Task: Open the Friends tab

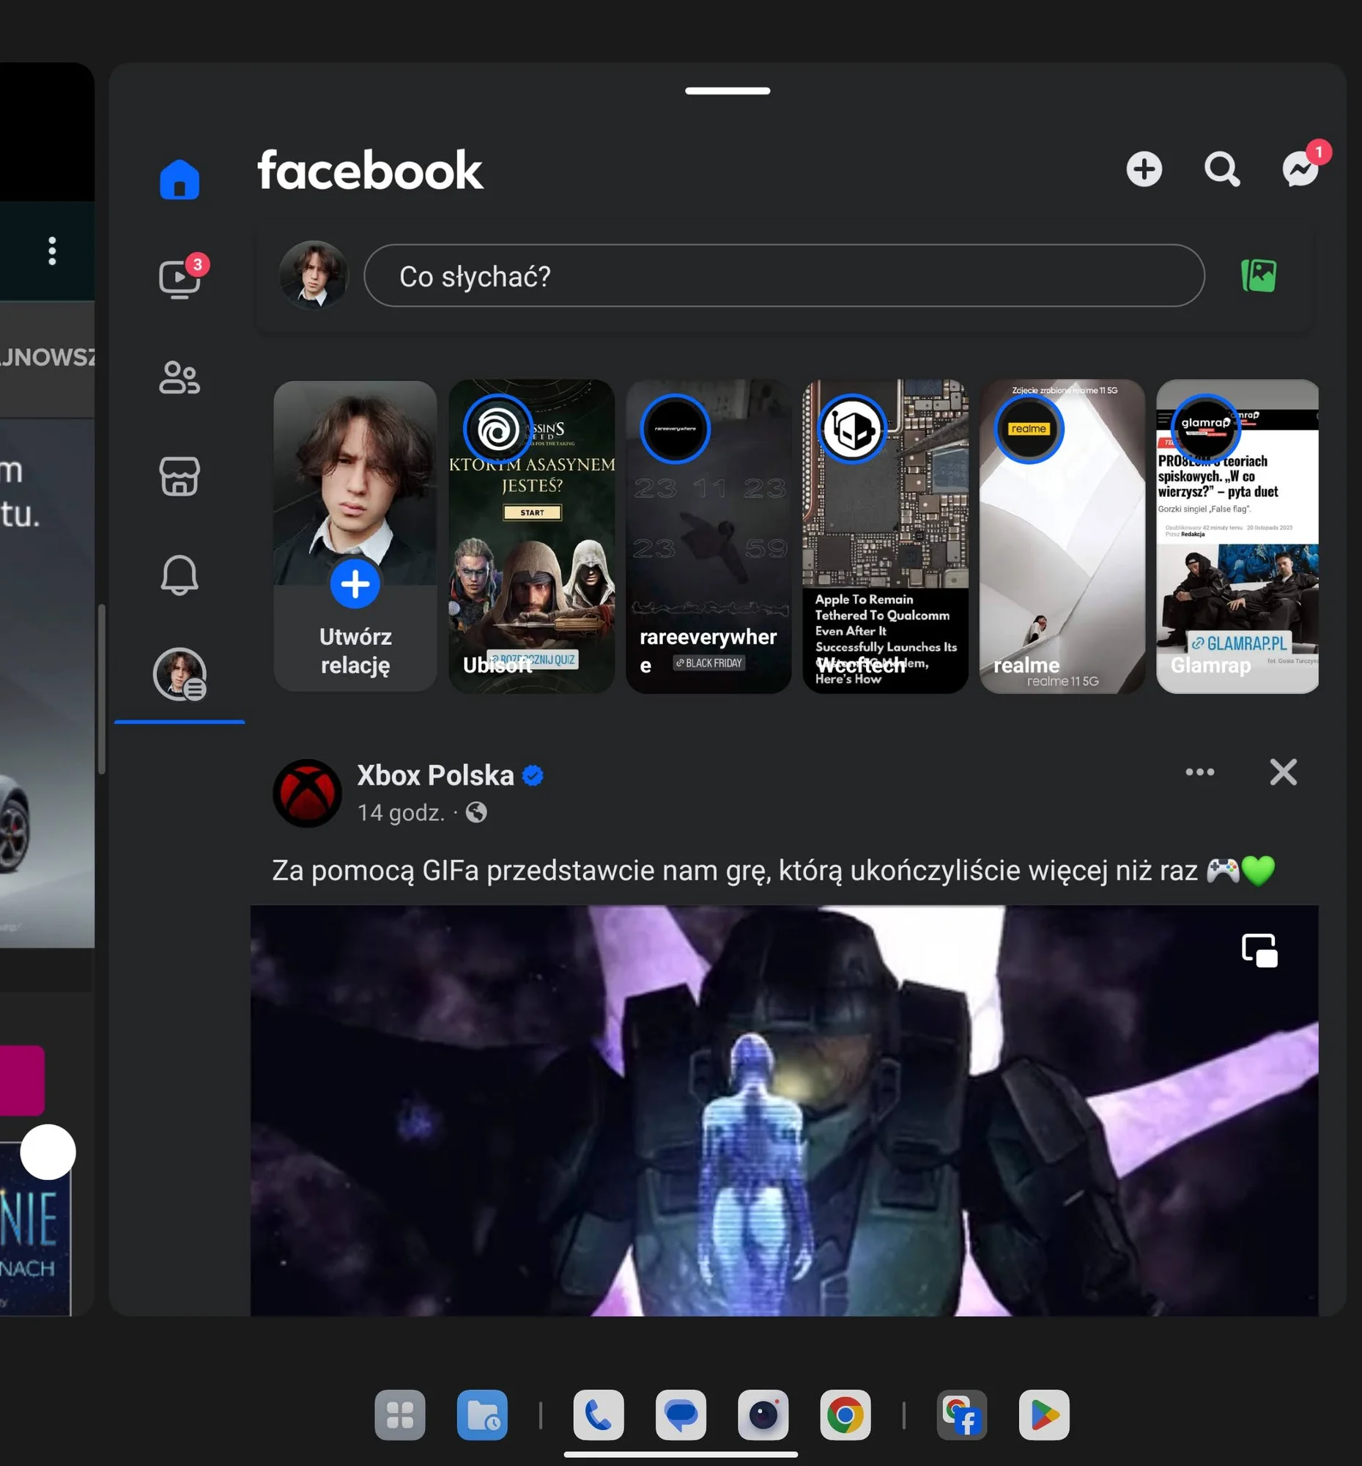Action: coord(179,377)
